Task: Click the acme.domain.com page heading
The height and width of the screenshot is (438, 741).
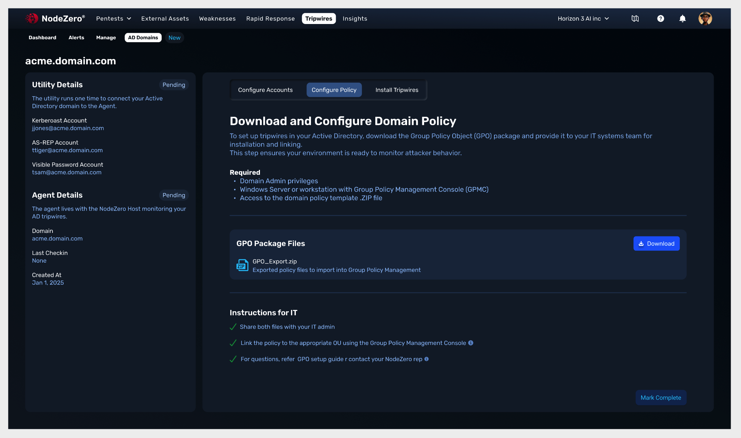Action: pos(71,61)
